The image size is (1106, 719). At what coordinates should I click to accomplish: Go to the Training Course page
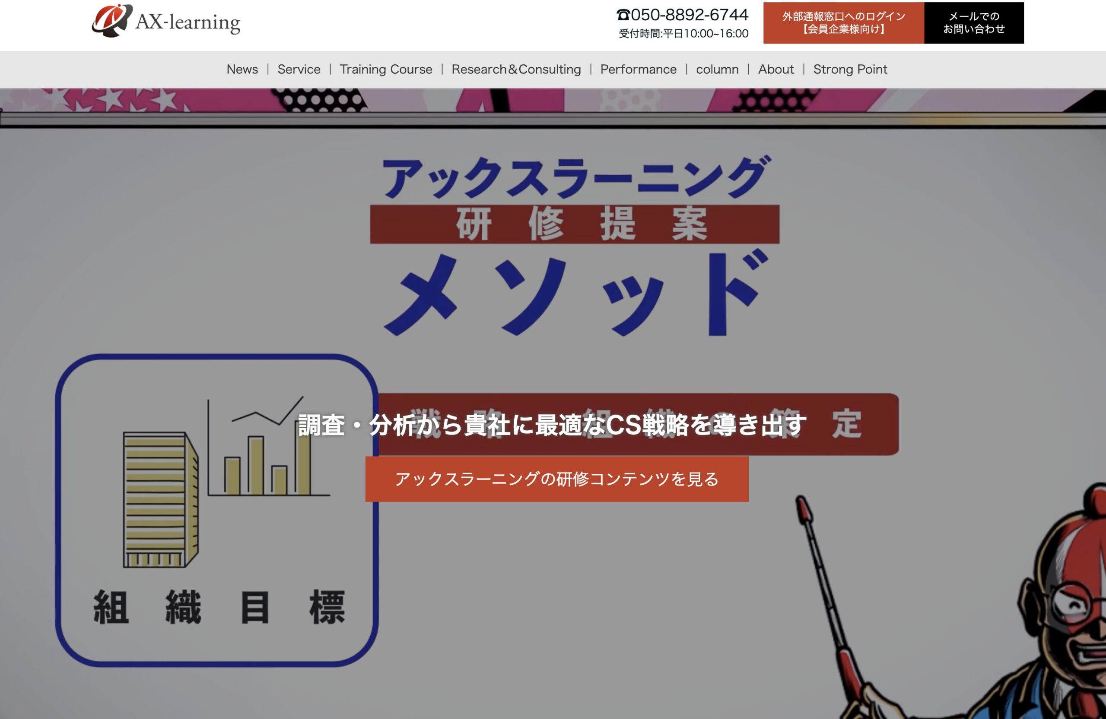[x=386, y=69]
